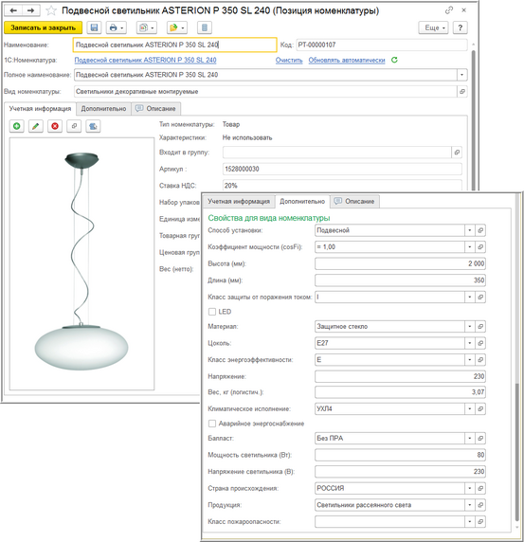The width and height of the screenshot is (524, 542).
Task: Go back with the left arrow button
Action: point(13,10)
